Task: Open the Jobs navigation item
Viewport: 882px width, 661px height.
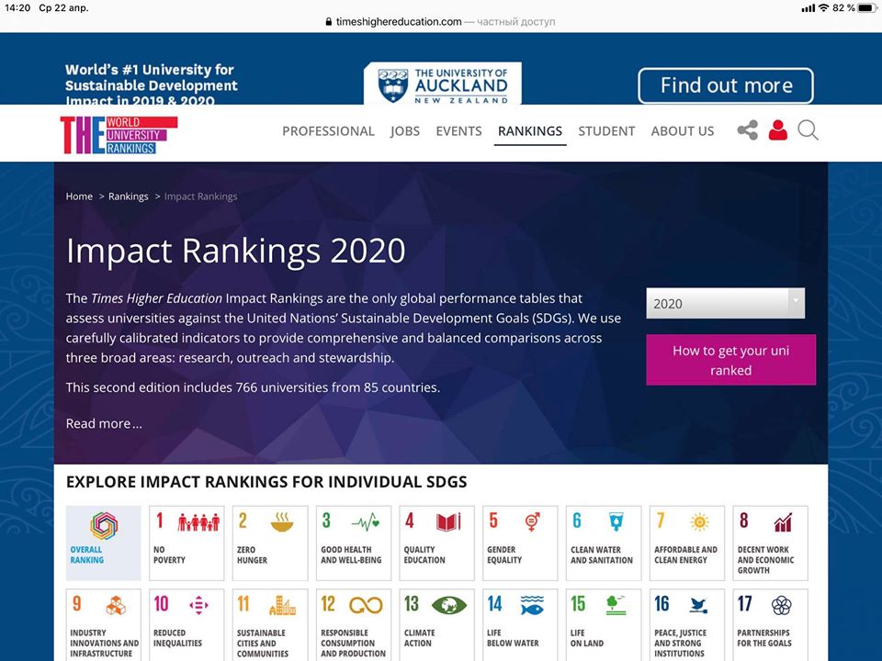Action: tap(404, 130)
